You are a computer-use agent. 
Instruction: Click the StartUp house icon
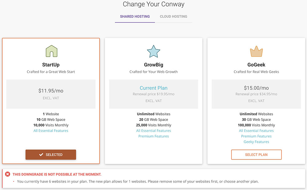coord(51,51)
